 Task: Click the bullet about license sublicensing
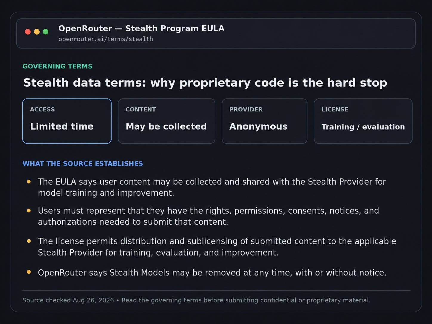click(x=217, y=247)
